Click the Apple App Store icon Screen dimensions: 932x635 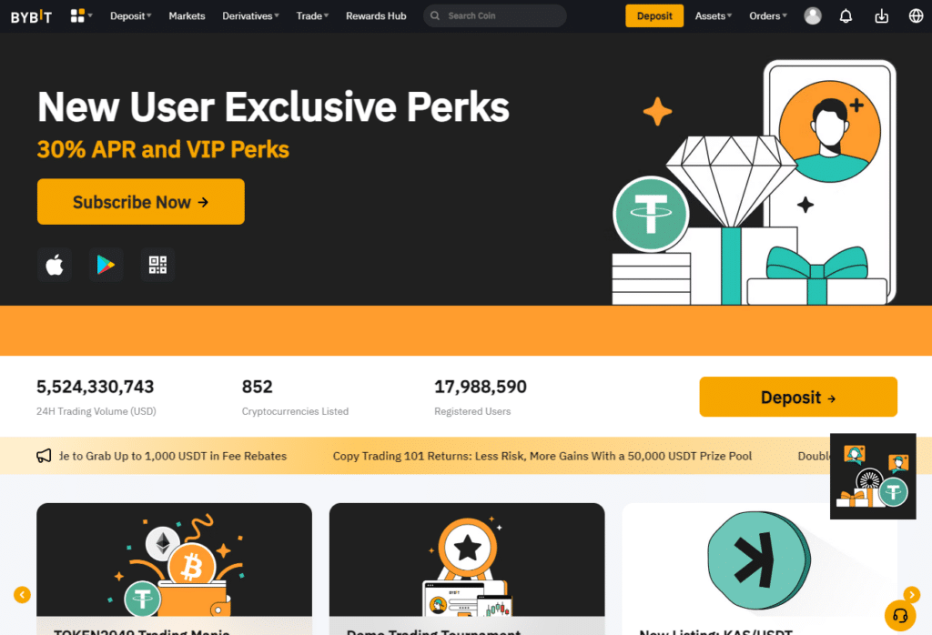55,265
